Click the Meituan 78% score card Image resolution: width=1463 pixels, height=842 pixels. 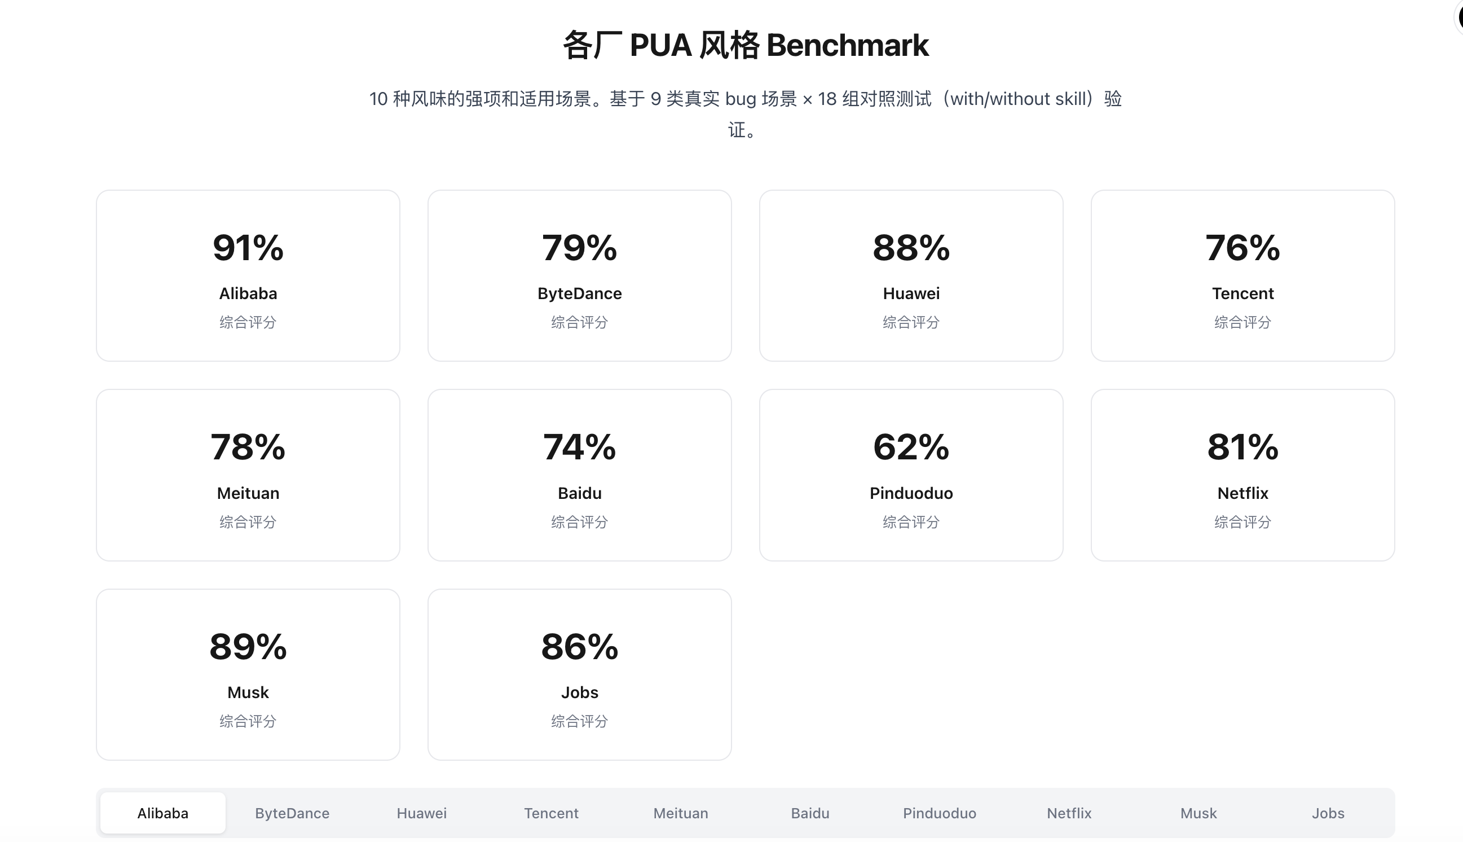click(248, 475)
